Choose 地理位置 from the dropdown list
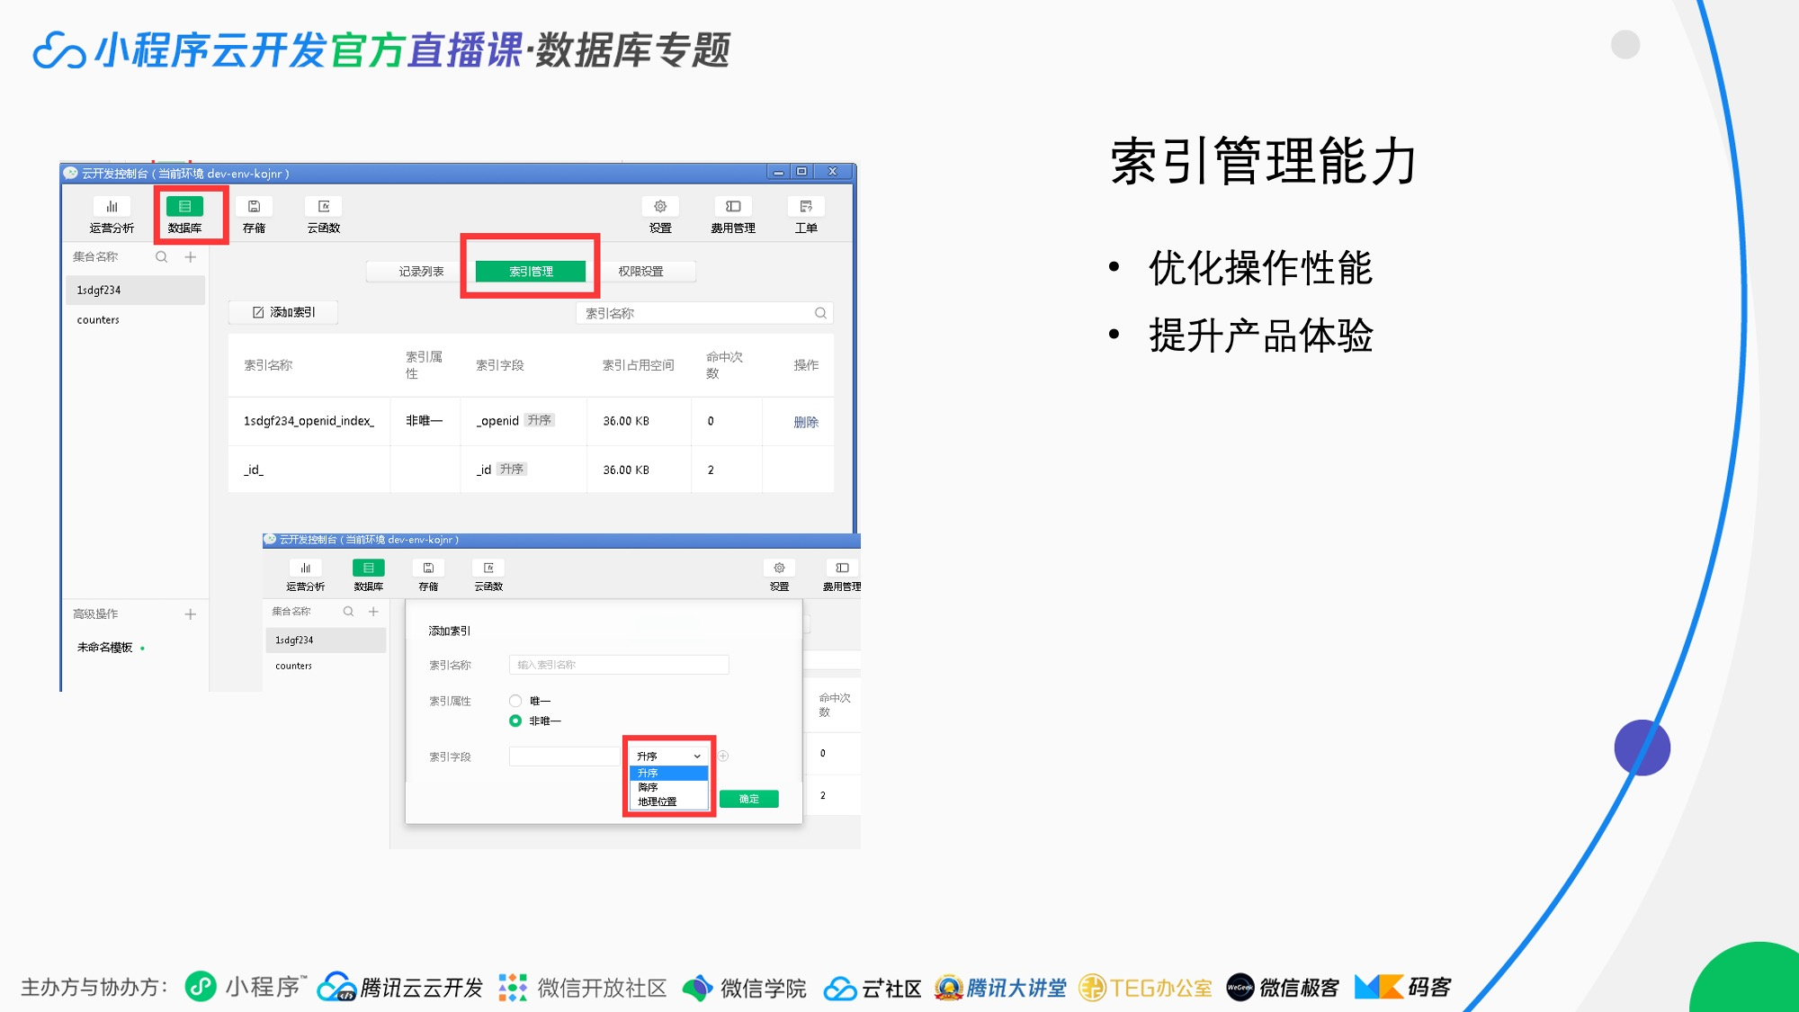Image resolution: width=1799 pixels, height=1012 pixels. tap(658, 802)
